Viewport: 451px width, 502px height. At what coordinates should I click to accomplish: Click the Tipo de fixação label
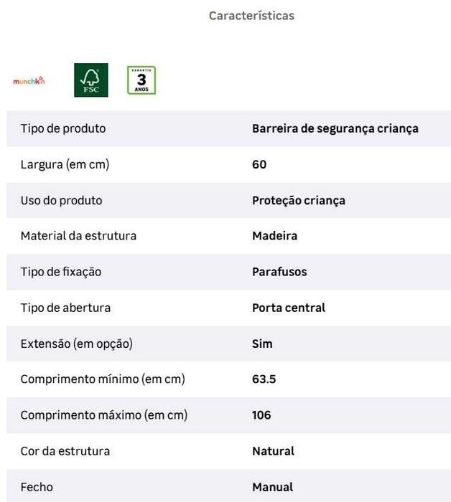(61, 272)
